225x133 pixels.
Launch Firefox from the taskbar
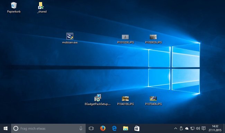[103, 129]
